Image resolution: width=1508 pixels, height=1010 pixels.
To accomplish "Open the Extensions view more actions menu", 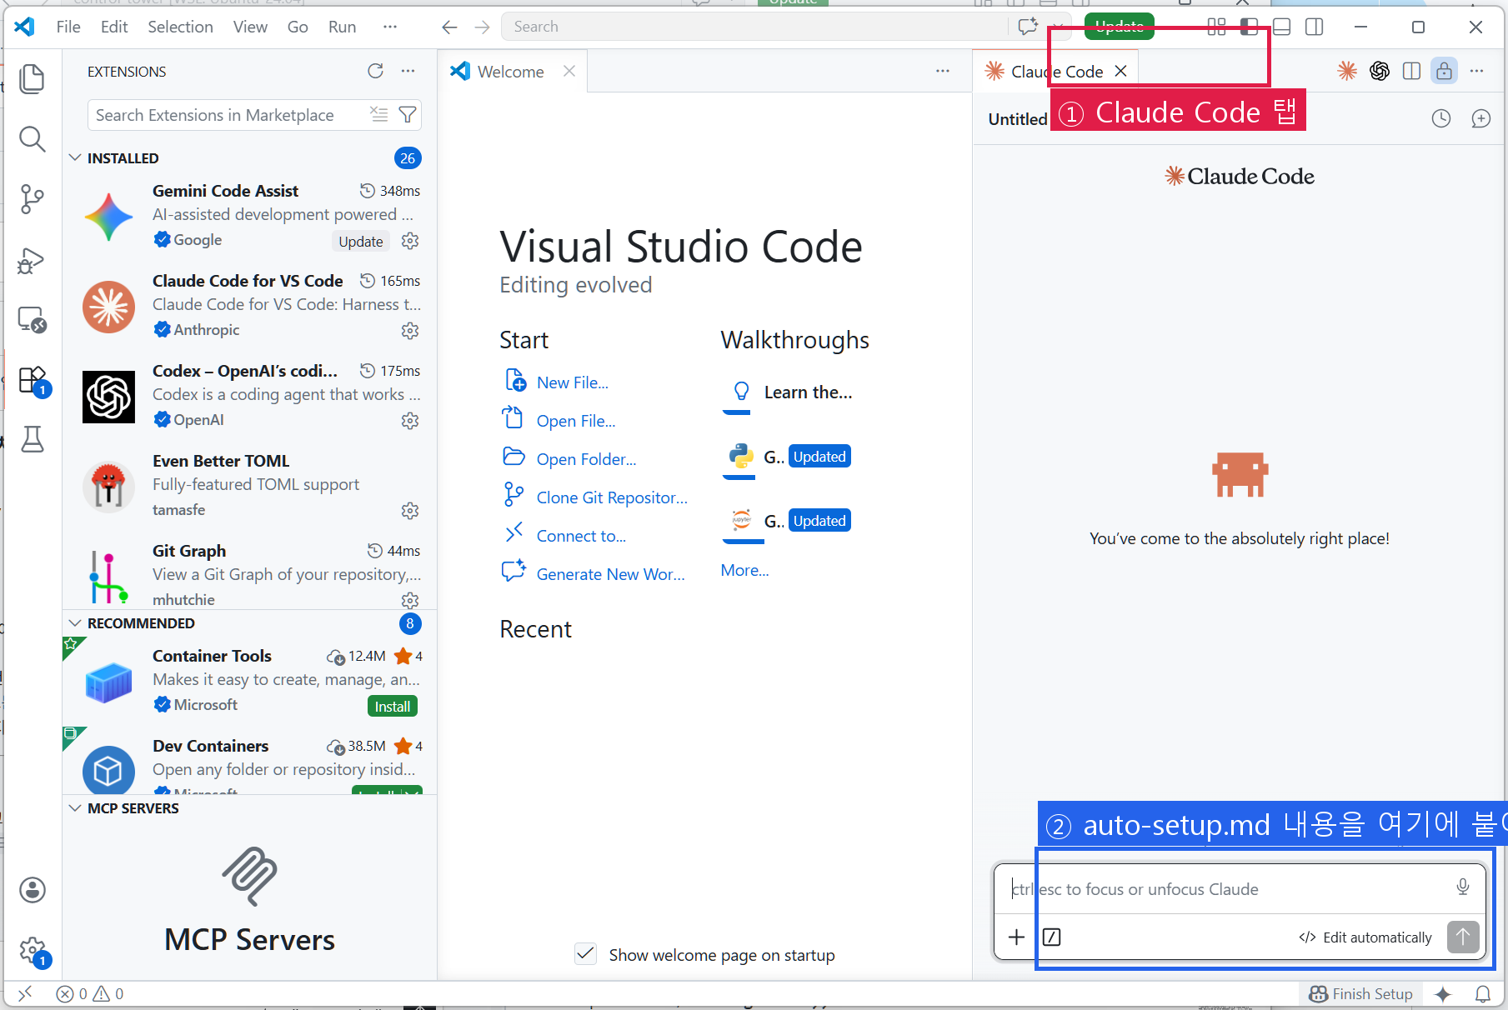I will tap(408, 71).
